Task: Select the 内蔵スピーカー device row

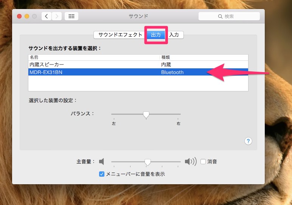Action: [138, 65]
